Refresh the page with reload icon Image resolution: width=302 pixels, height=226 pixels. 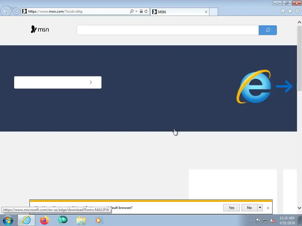tap(146, 11)
